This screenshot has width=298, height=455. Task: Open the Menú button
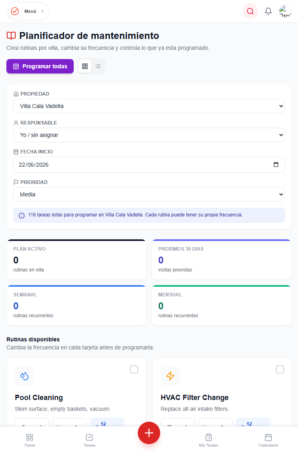coord(28,11)
